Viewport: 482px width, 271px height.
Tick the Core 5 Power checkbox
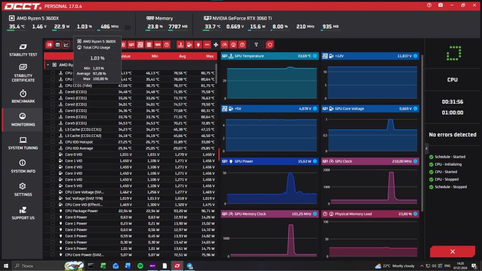53,248
